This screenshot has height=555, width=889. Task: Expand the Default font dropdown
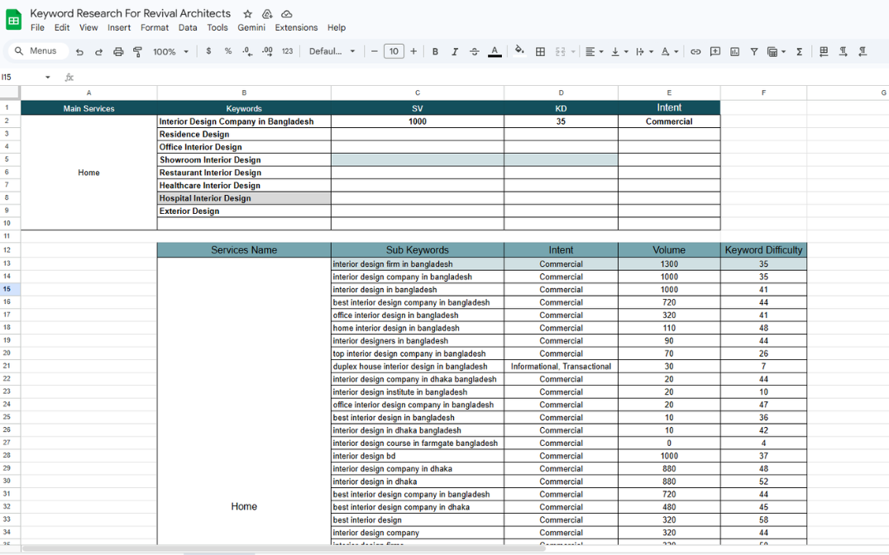point(332,51)
